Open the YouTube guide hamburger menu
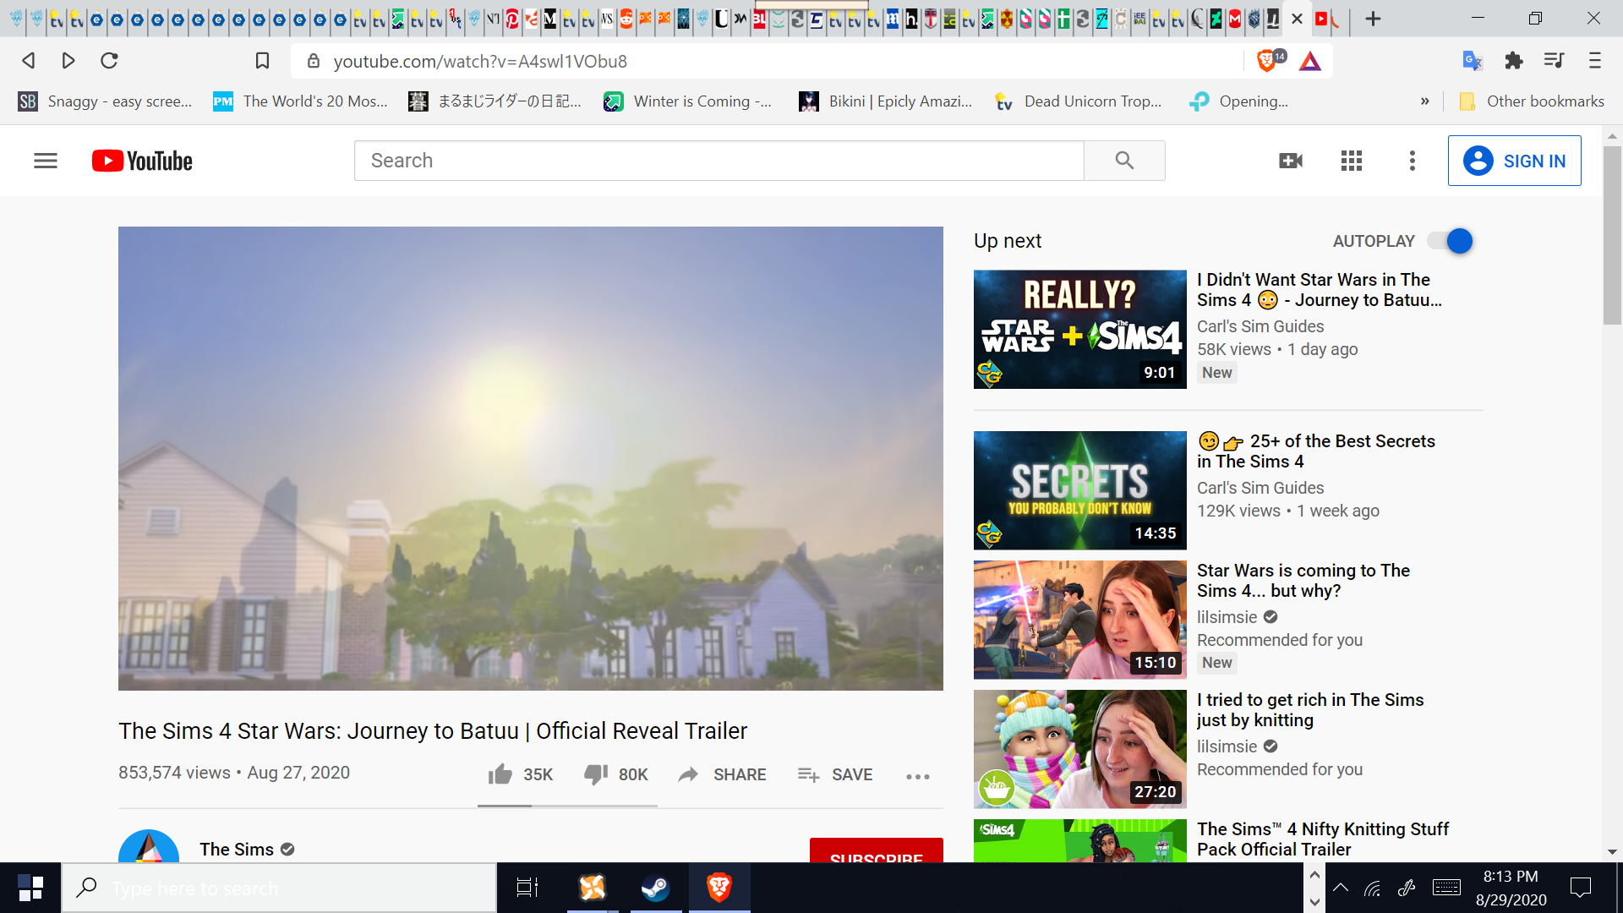This screenshot has width=1623, height=913. [x=46, y=161]
